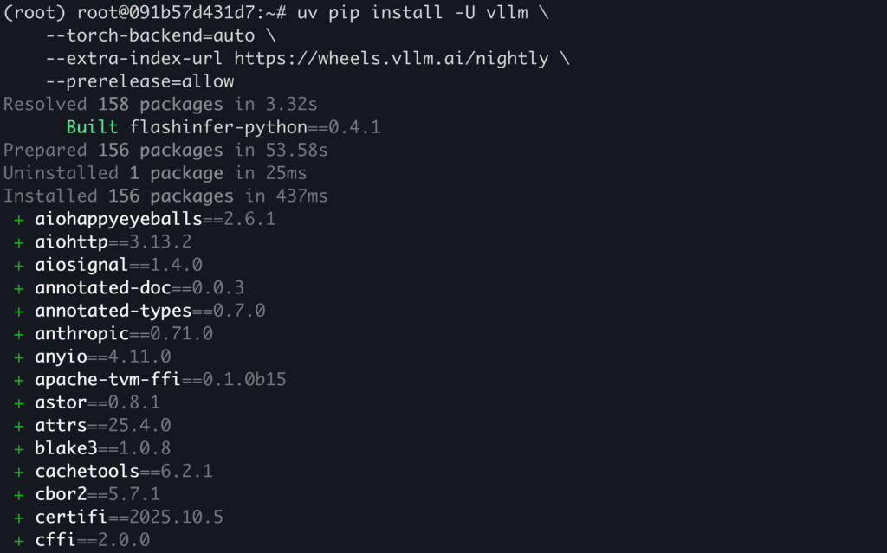
Task: Click the cachetools==6.2.1 entry
Action: (x=124, y=472)
